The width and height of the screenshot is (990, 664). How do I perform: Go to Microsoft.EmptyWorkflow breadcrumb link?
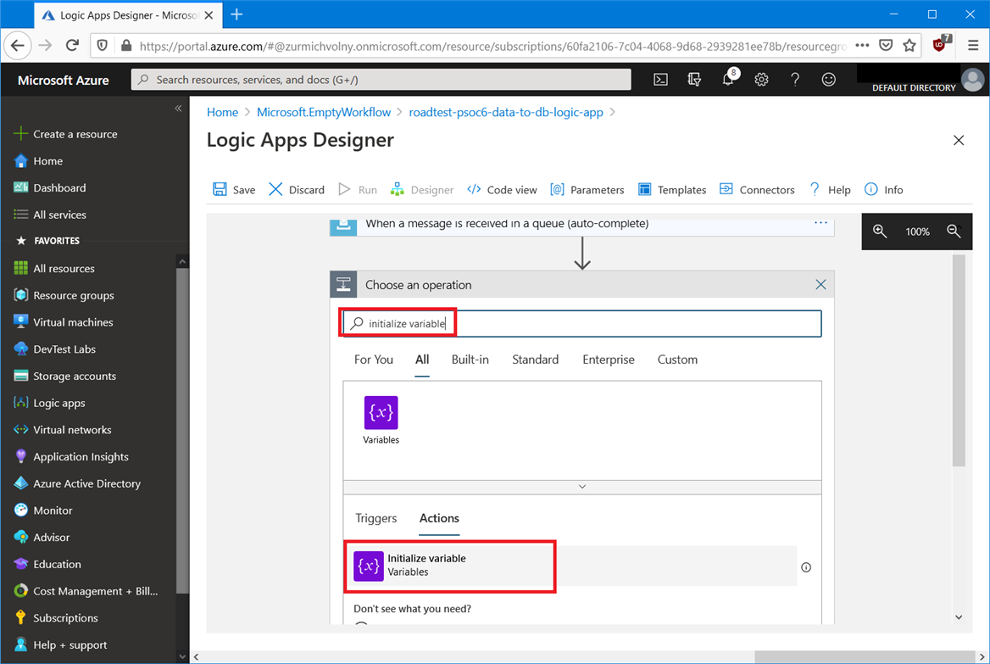(x=324, y=112)
